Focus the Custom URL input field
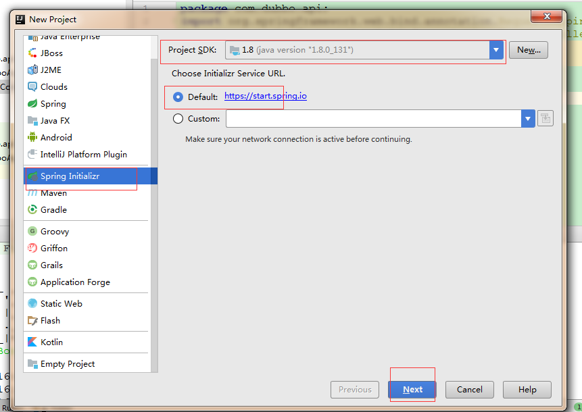Image resolution: width=582 pixels, height=412 pixels. 373,119
